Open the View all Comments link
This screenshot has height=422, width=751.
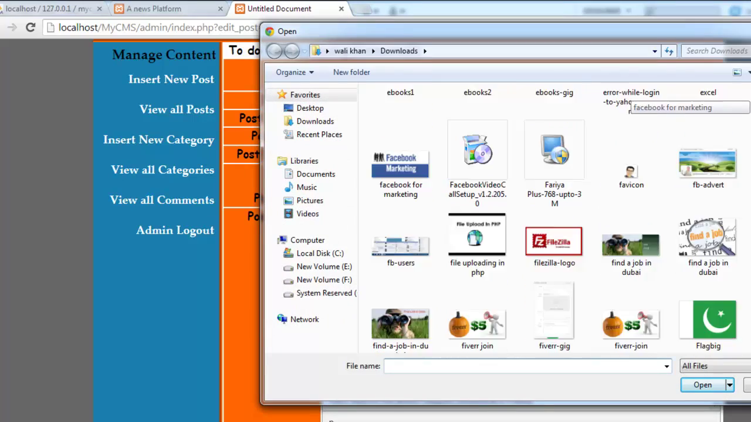click(x=162, y=200)
